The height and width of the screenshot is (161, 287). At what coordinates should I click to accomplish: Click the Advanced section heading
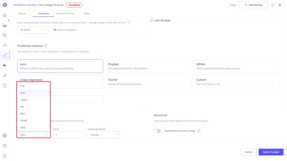point(160,115)
